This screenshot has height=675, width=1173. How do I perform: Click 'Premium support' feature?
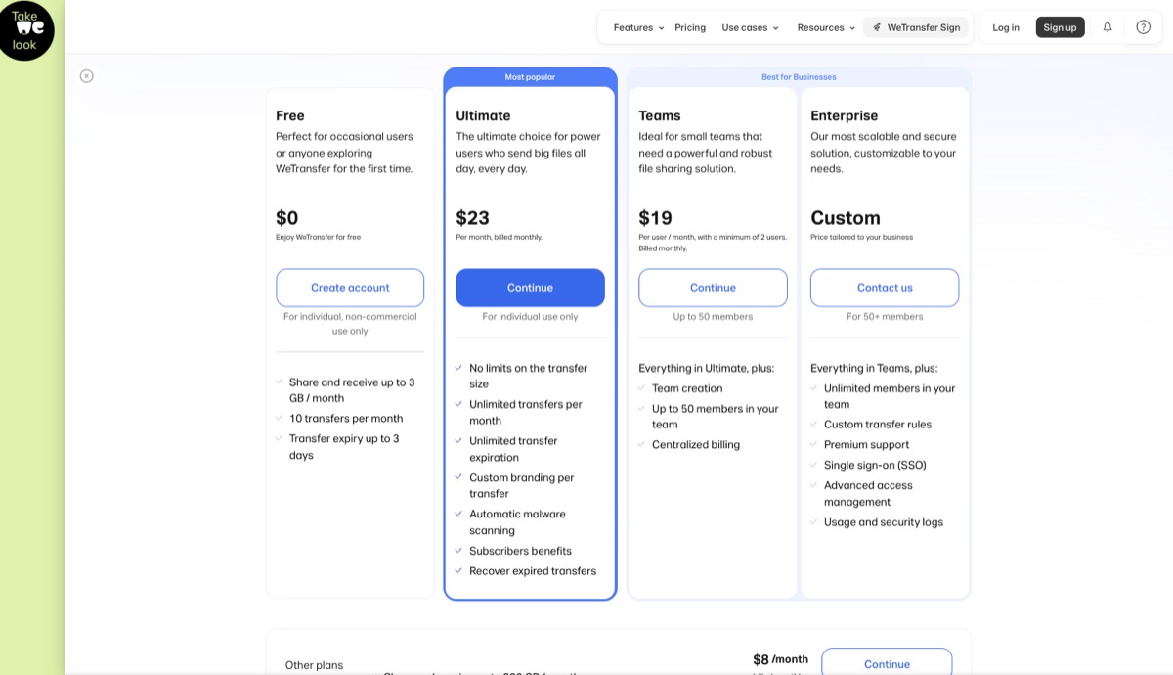coord(867,445)
